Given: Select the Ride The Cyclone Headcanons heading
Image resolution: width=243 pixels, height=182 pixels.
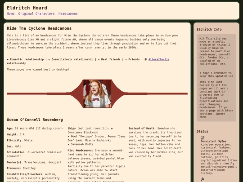Looking at the screenshot, I should 39,28.
